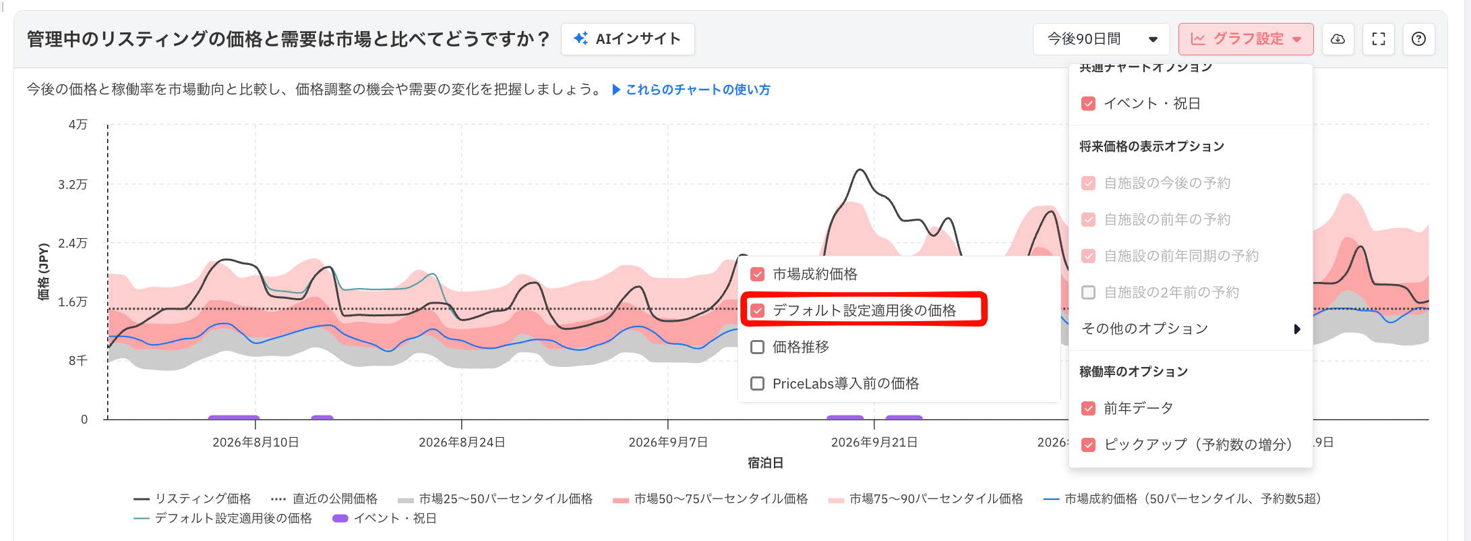Click the イベント・祝日 purple legend icon

point(340,518)
